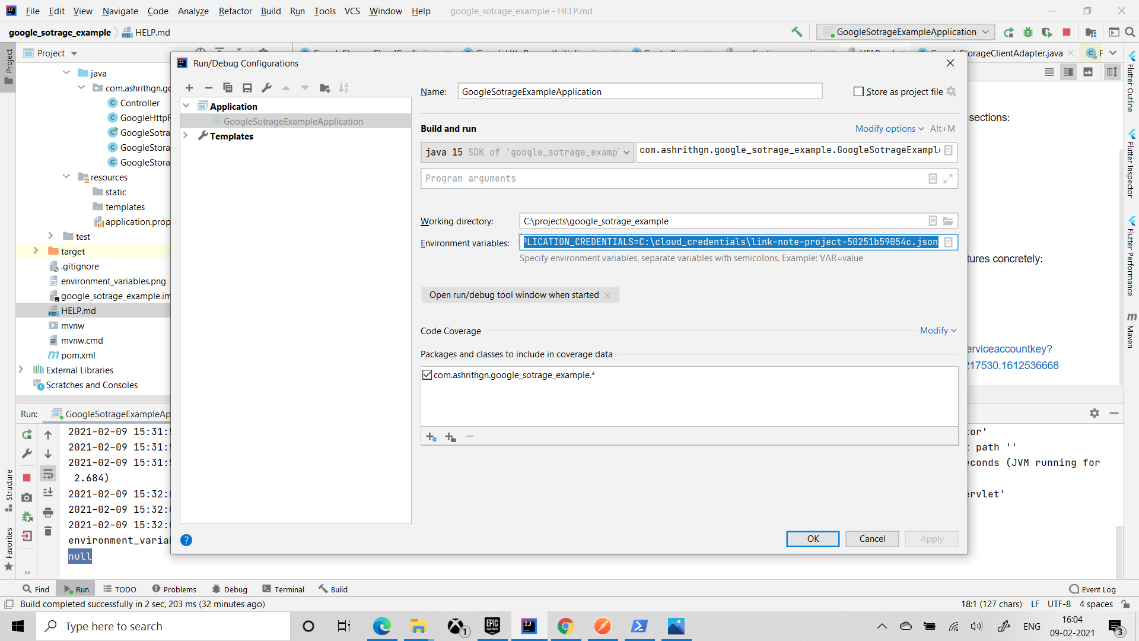
Task: Collapse the Application configuration node
Action: 186,106
